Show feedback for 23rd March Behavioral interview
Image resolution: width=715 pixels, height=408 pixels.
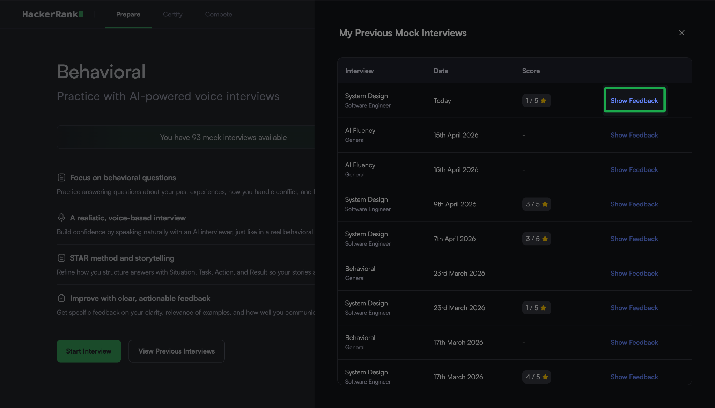tap(634, 274)
